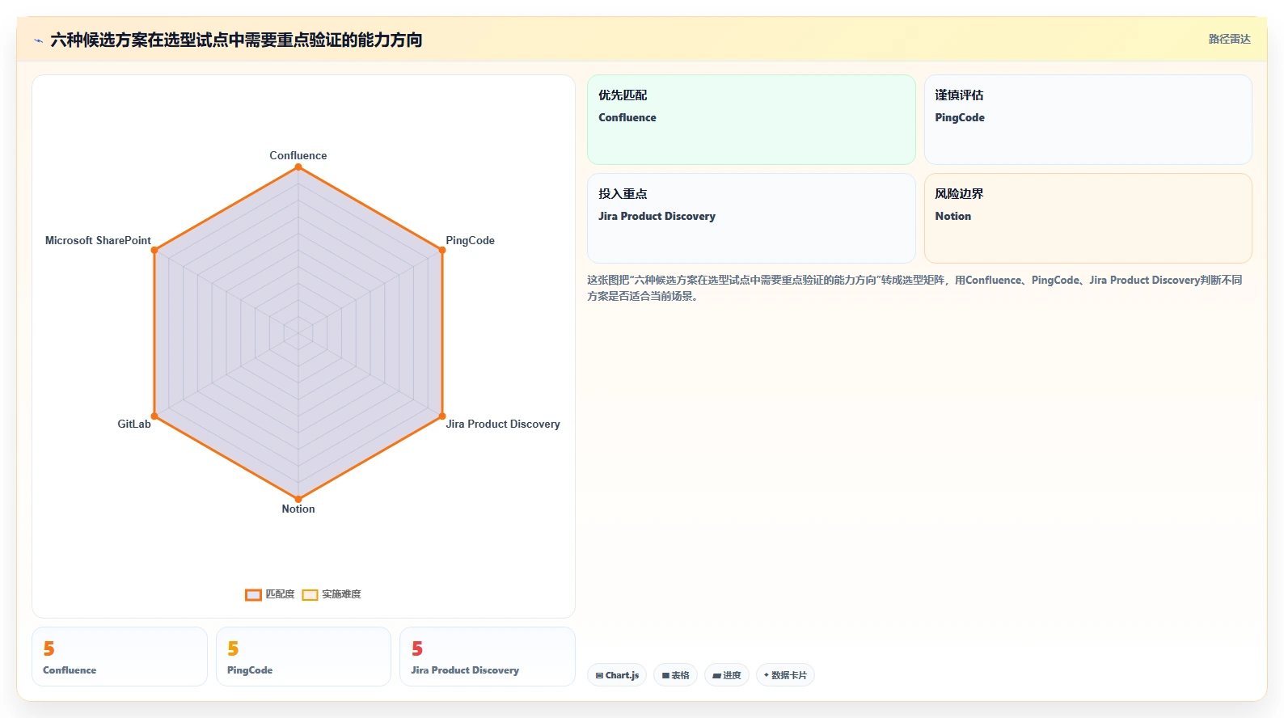
Task: Click the 路径雷达 label in the header
Action: [1229, 39]
